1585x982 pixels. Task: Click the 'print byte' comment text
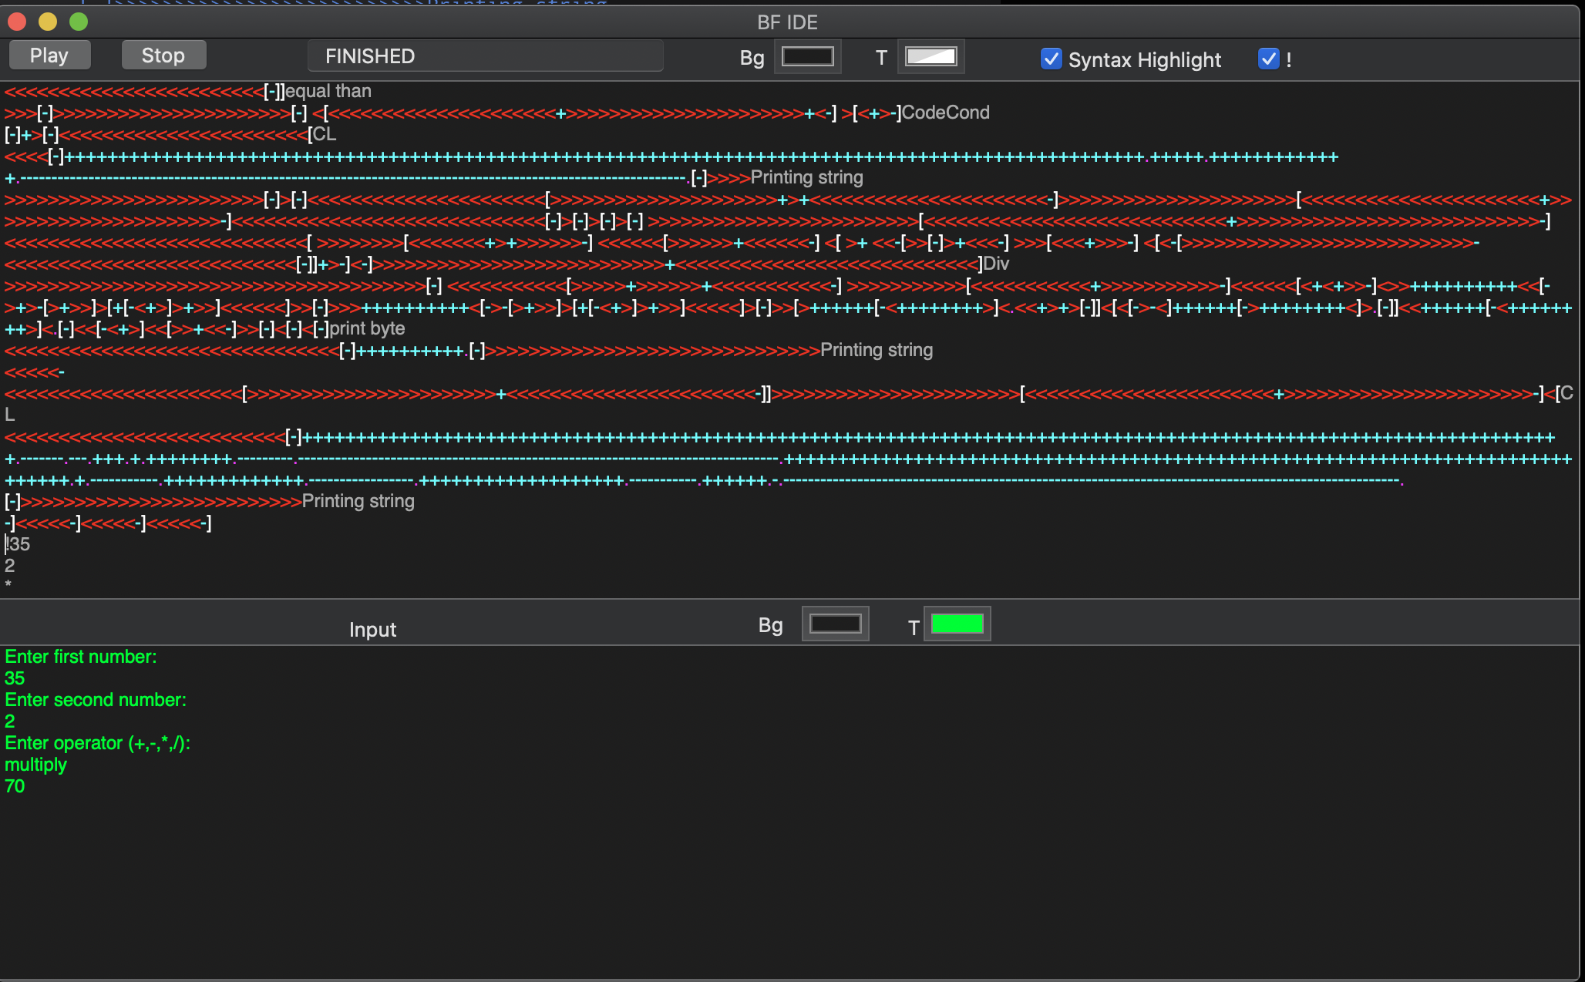pyautogui.click(x=367, y=328)
